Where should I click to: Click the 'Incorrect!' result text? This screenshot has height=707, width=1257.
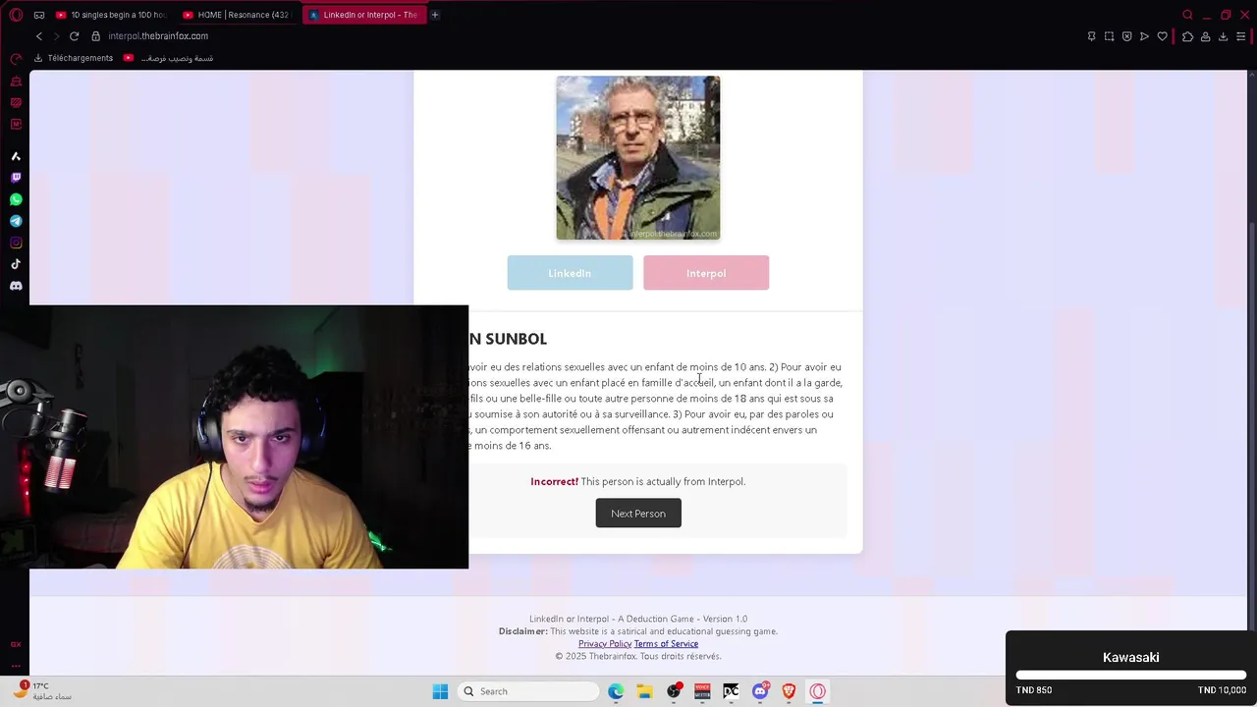(x=554, y=481)
